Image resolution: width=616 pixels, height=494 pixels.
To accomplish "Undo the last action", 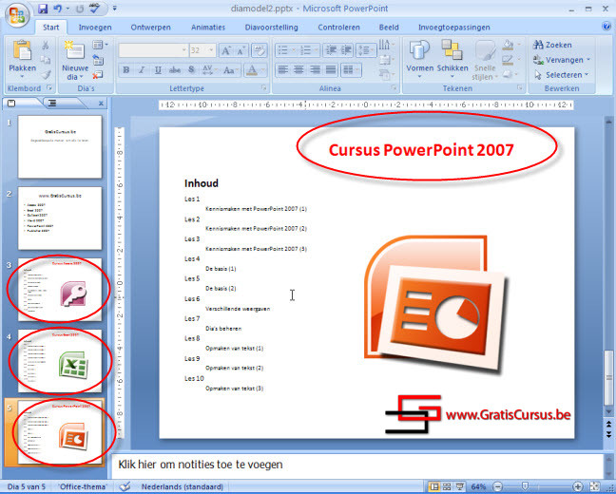I will pos(57,9).
